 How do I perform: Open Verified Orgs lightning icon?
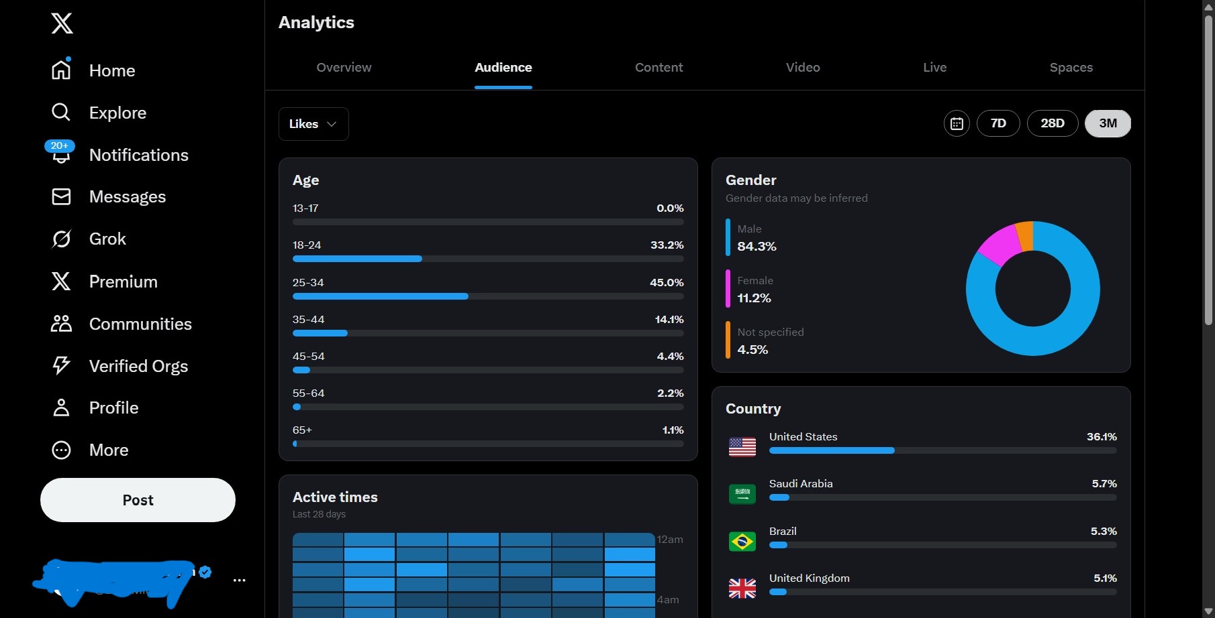(61, 365)
